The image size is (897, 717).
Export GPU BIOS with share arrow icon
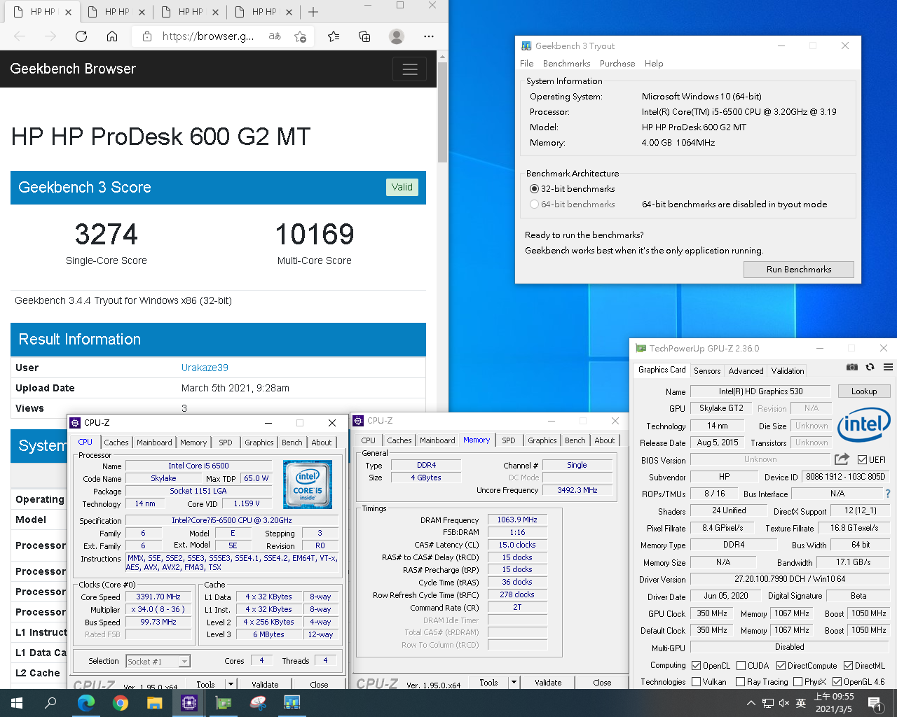pyautogui.click(x=842, y=459)
